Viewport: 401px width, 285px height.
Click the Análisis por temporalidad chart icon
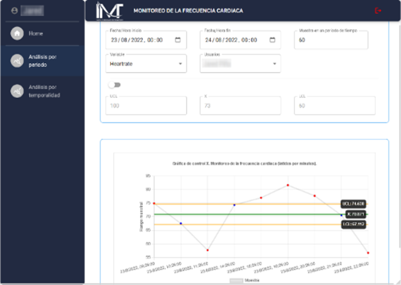pyautogui.click(x=16, y=91)
